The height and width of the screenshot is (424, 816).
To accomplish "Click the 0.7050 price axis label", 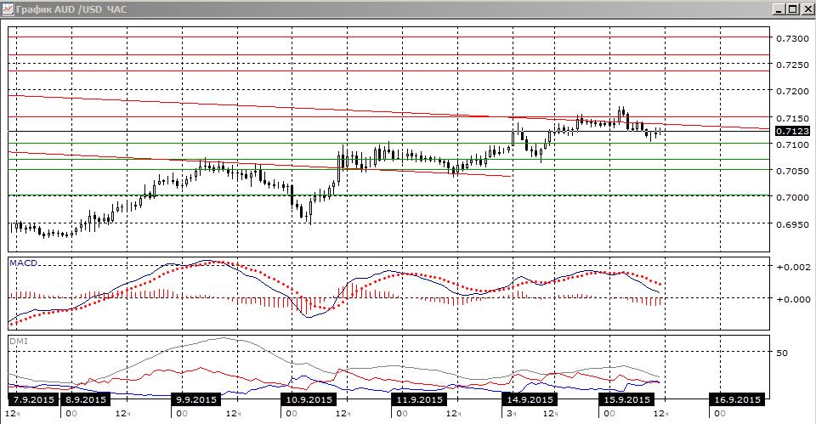I will coord(792,171).
